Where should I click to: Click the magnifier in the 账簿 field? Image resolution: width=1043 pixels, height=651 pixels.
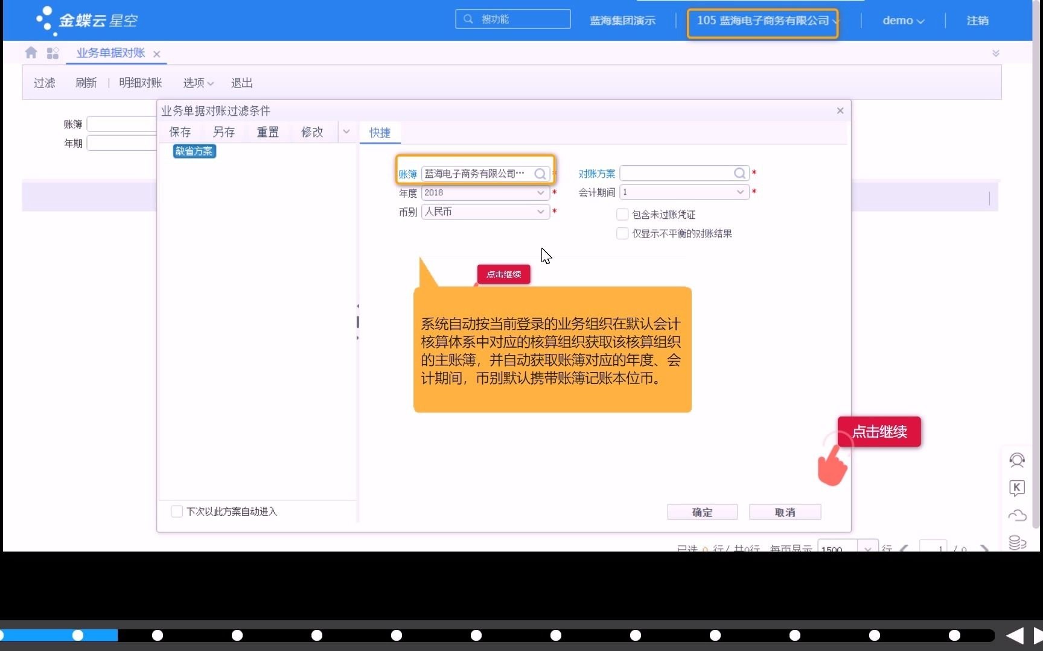coord(540,174)
